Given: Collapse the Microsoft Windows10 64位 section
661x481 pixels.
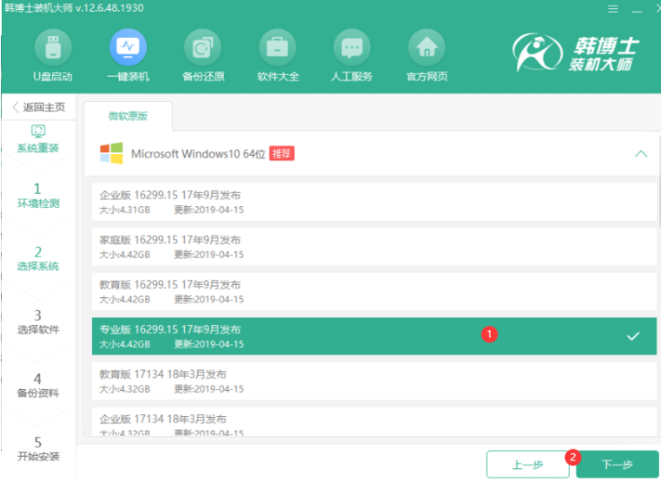Looking at the screenshot, I should coord(641,154).
